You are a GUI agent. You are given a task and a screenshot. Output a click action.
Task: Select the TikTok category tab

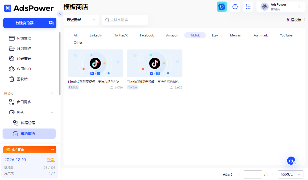pyautogui.click(x=195, y=35)
